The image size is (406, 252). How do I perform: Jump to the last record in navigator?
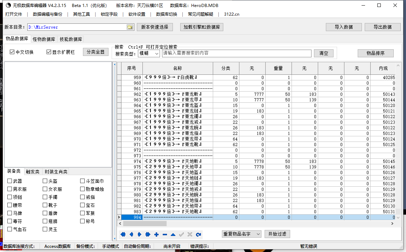(148, 235)
